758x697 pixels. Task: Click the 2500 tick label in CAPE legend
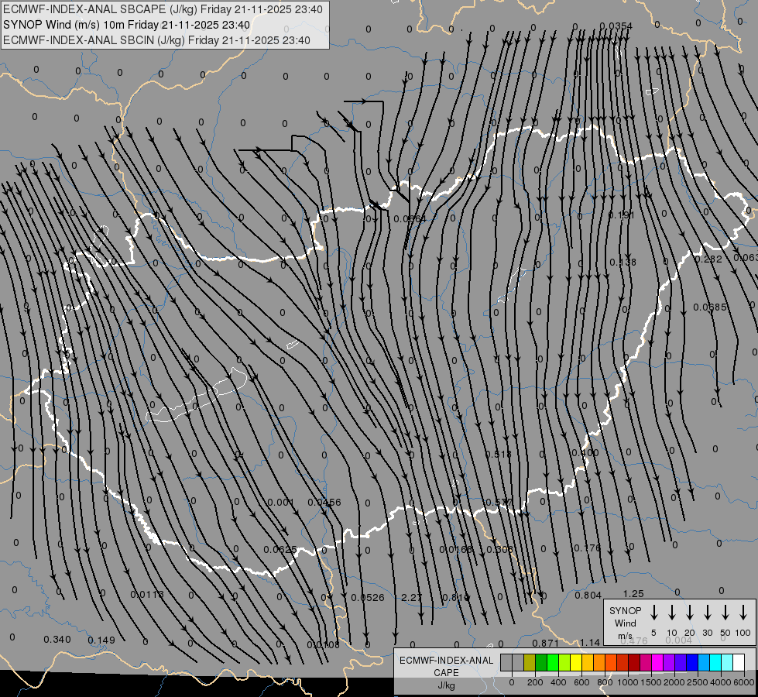[x=698, y=682]
